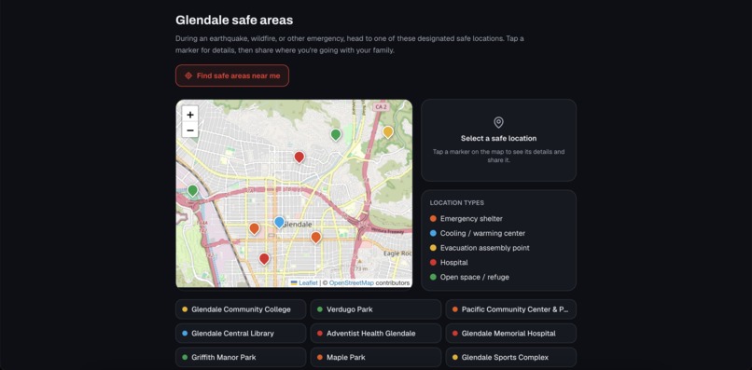Select the red hospital marker south of downtown

[x=264, y=259]
